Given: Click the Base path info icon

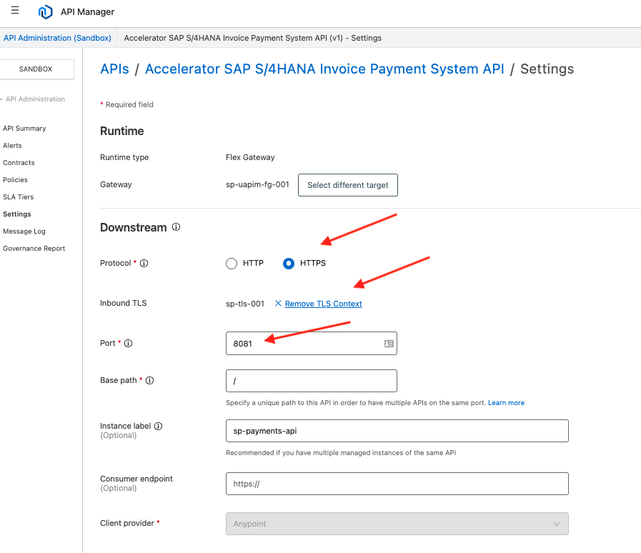Looking at the screenshot, I should (x=149, y=381).
